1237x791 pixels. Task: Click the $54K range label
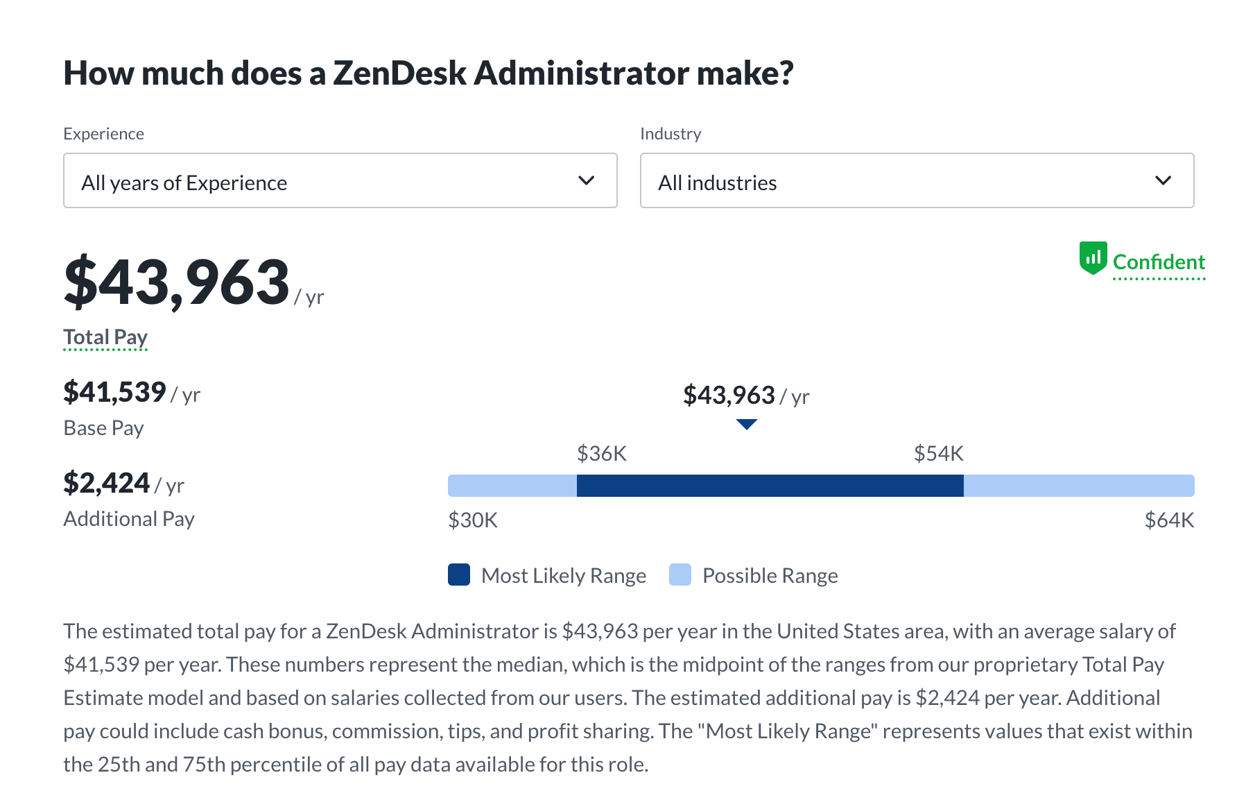tap(938, 454)
